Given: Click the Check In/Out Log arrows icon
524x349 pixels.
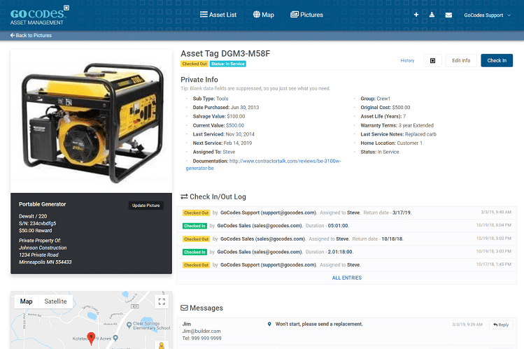Looking at the screenshot, I should (x=184, y=197).
